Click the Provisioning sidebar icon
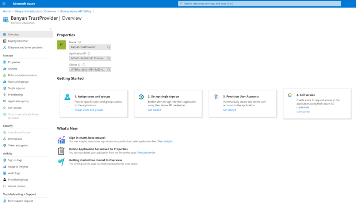 click(4, 95)
